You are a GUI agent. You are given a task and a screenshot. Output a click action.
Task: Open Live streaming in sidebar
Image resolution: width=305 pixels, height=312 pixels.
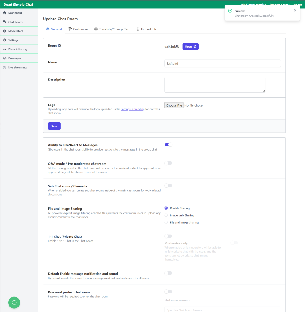click(19, 67)
